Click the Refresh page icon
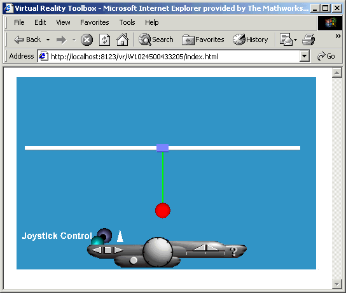The height and width of the screenshot is (293, 346). (x=104, y=40)
